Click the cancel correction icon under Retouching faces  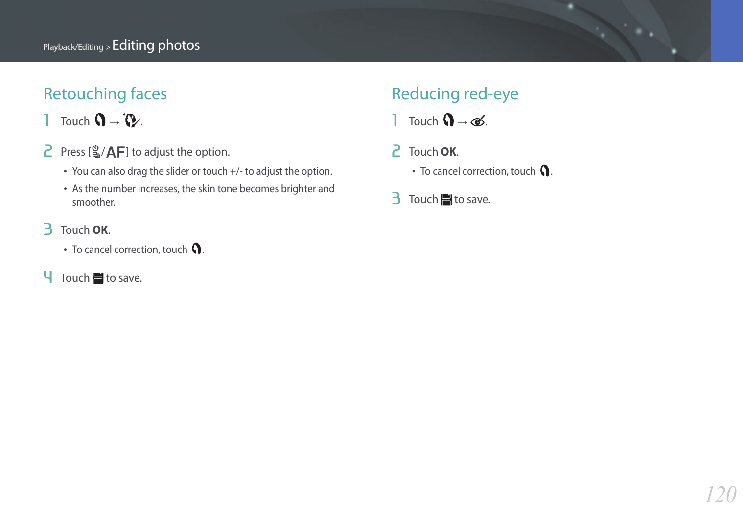197,249
